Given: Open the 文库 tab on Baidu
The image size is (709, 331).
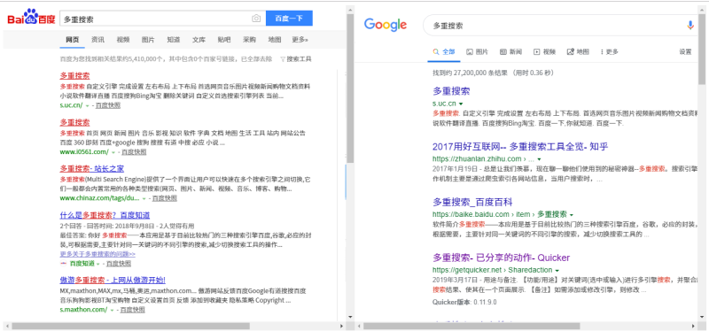Looking at the screenshot, I should coord(199,40).
